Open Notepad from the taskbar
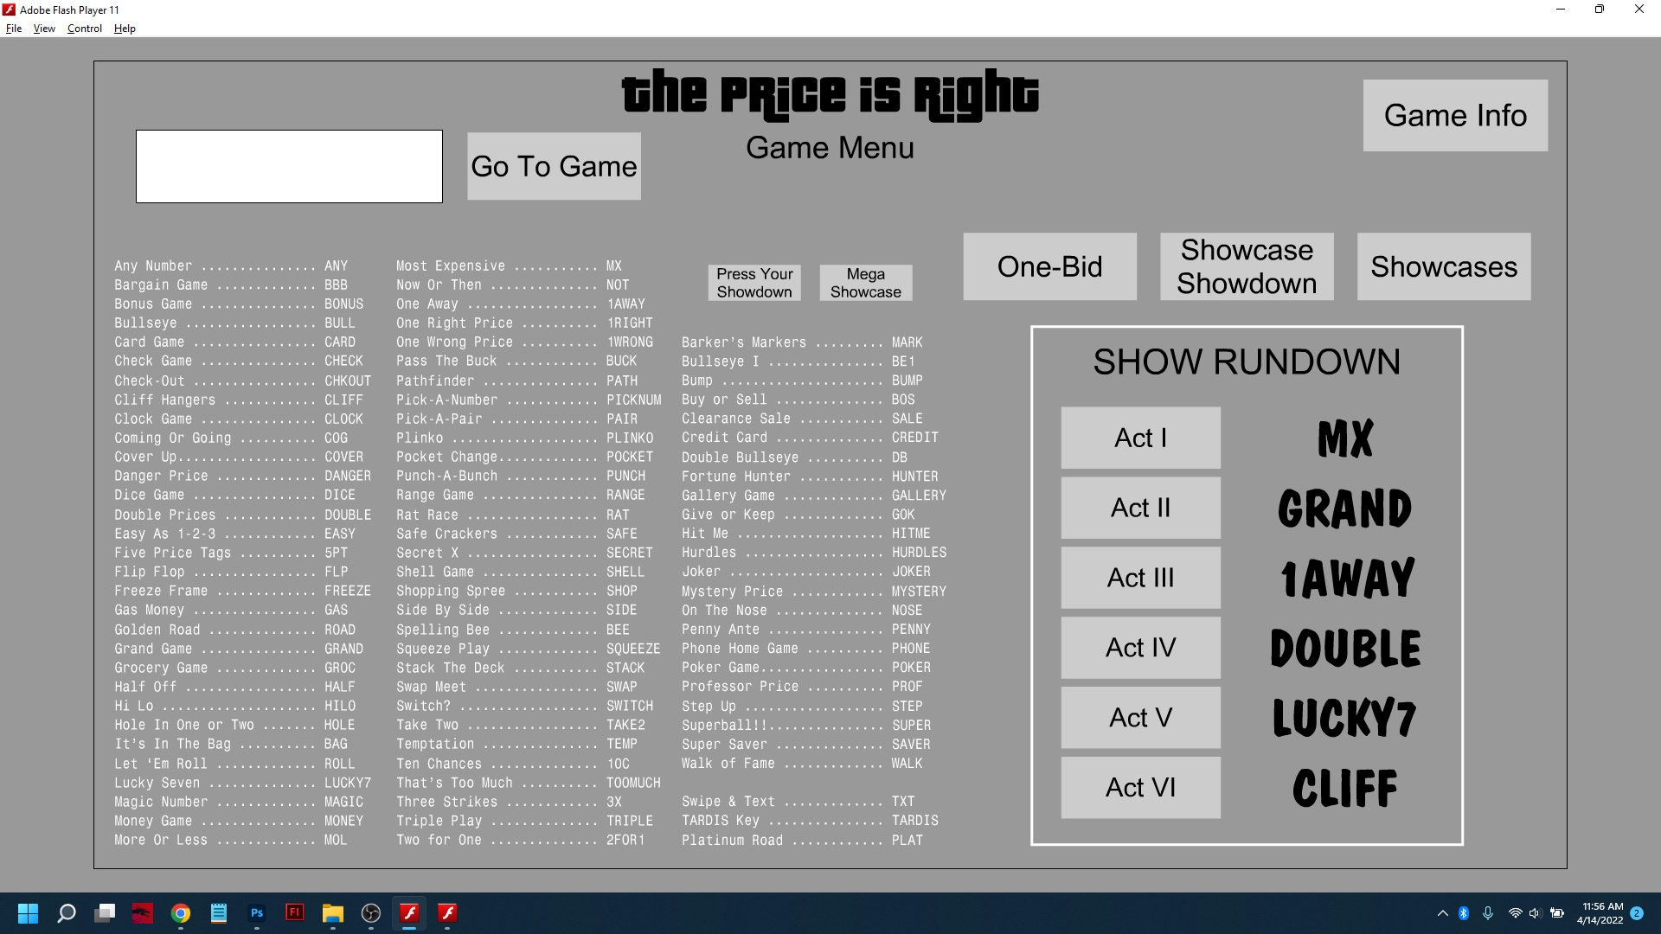Image resolution: width=1661 pixels, height=934 pixels. tap(218, 913)
